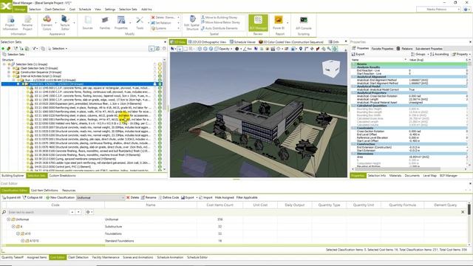Click the help icon in title bar

point(466,10)
